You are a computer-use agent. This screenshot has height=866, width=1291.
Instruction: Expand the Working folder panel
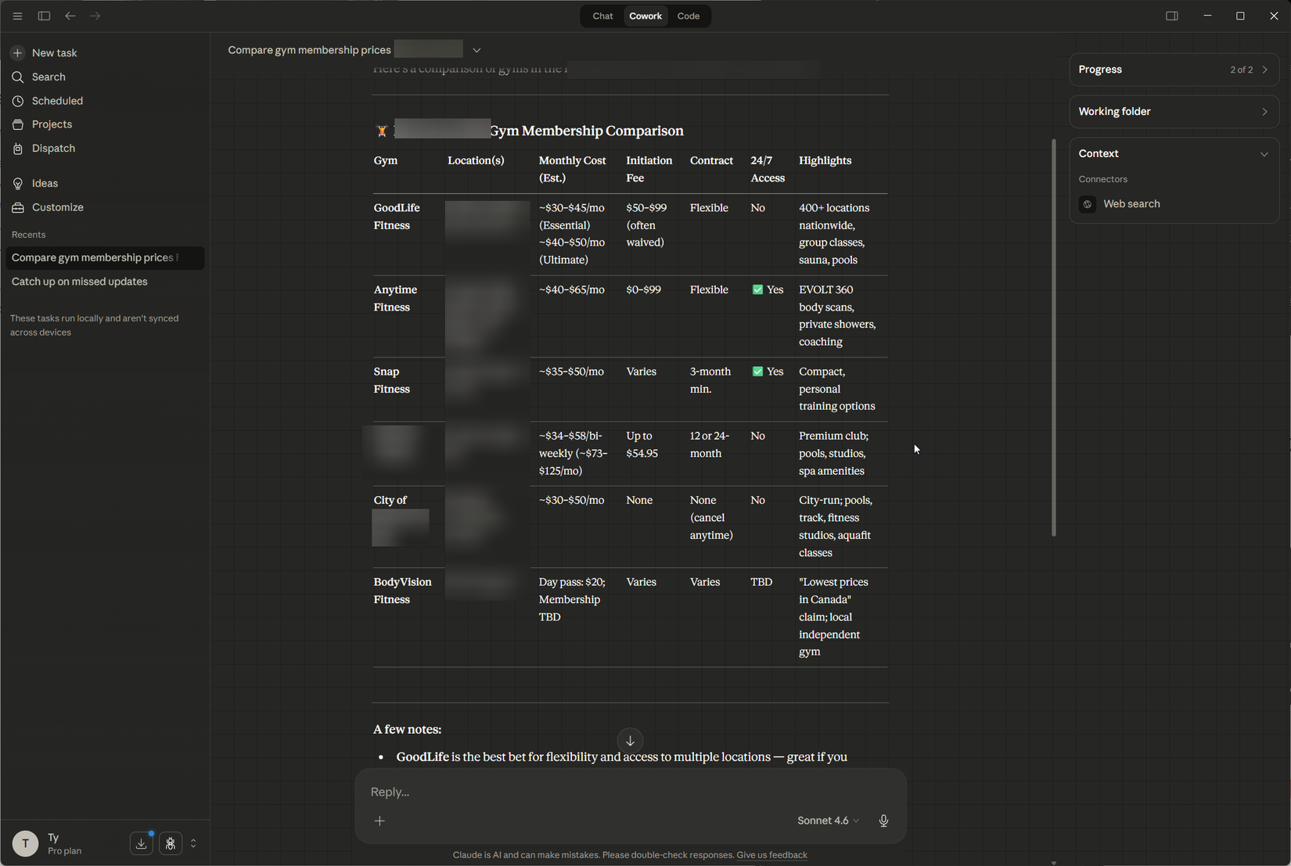pyautogui.click(x=1174, y=112)
